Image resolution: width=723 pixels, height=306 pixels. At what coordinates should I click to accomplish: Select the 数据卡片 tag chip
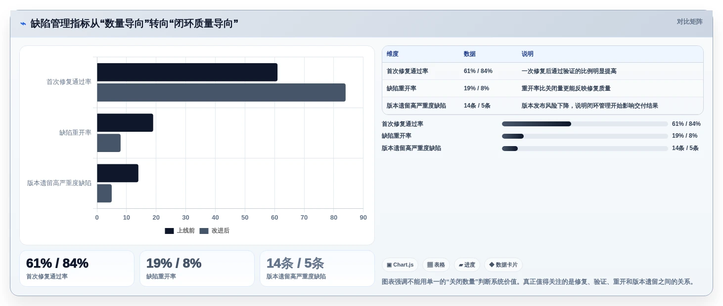503,265
